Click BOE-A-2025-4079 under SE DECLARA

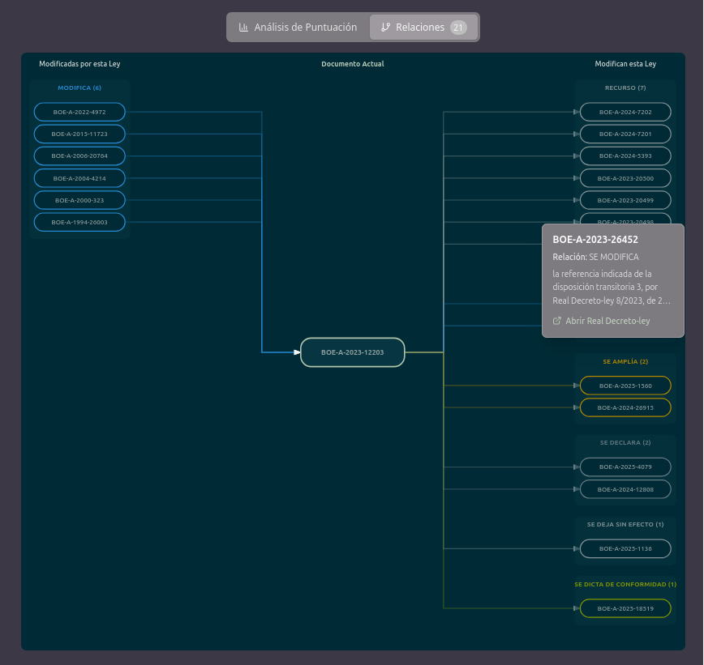click(x=625, y=467)
